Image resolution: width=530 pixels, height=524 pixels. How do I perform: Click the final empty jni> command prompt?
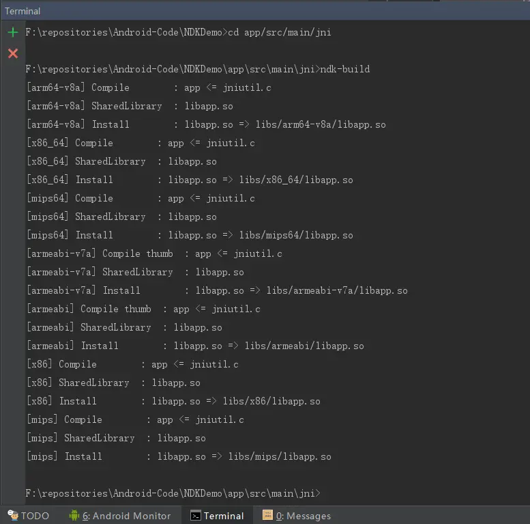point(173,493)
